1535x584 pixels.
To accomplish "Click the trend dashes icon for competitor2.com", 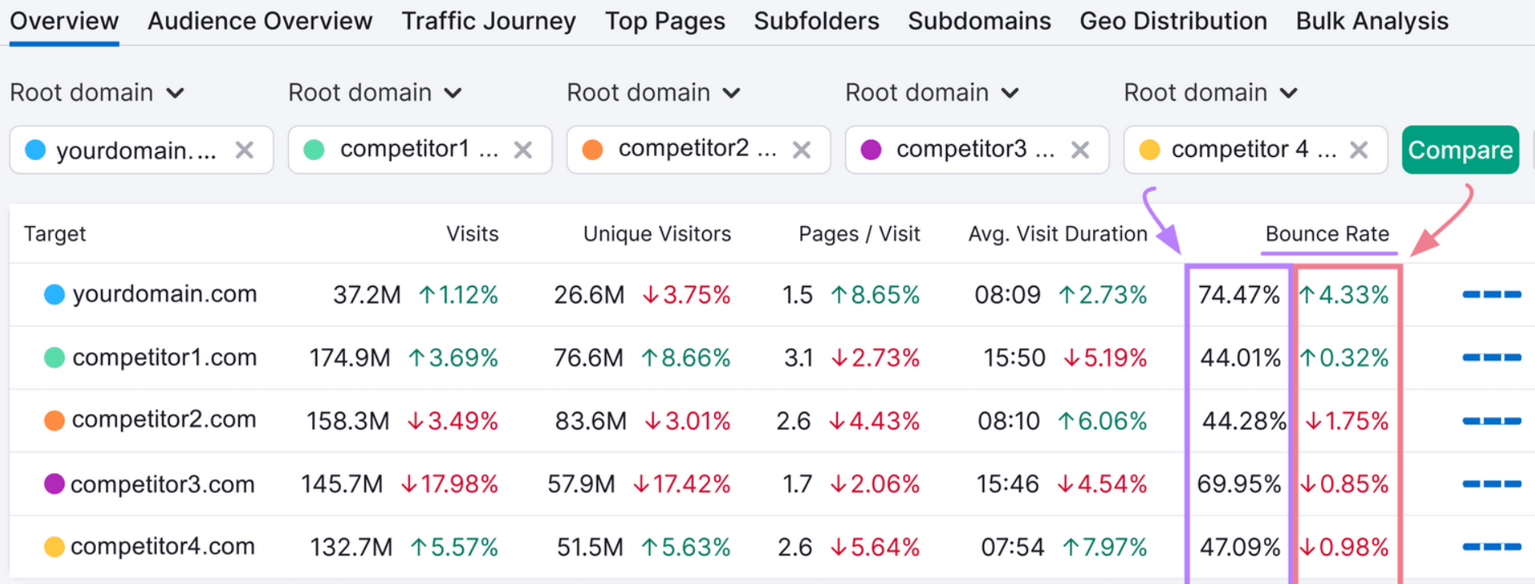I will click(x=1491, y=421).
